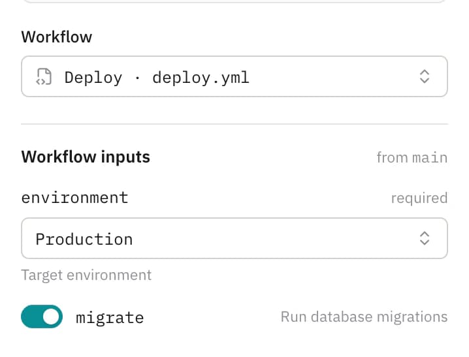469x357 pixels.
Task: Expand the Deploy workflow selector chevrons
Action: (x=425, y=77)
